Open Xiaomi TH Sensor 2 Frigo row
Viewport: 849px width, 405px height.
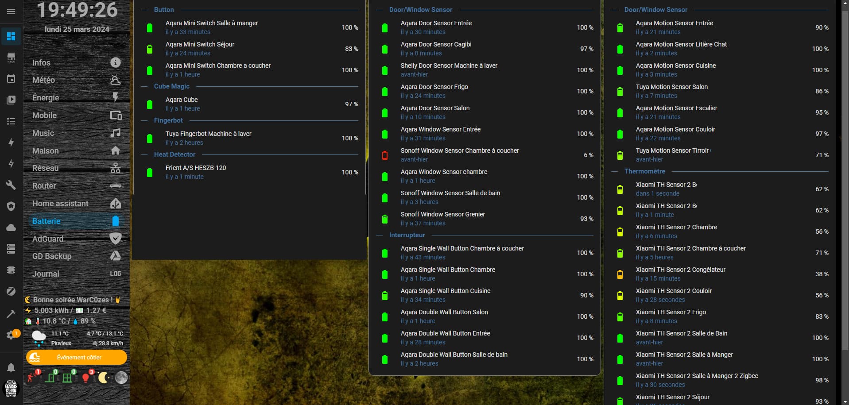[720, 316]
